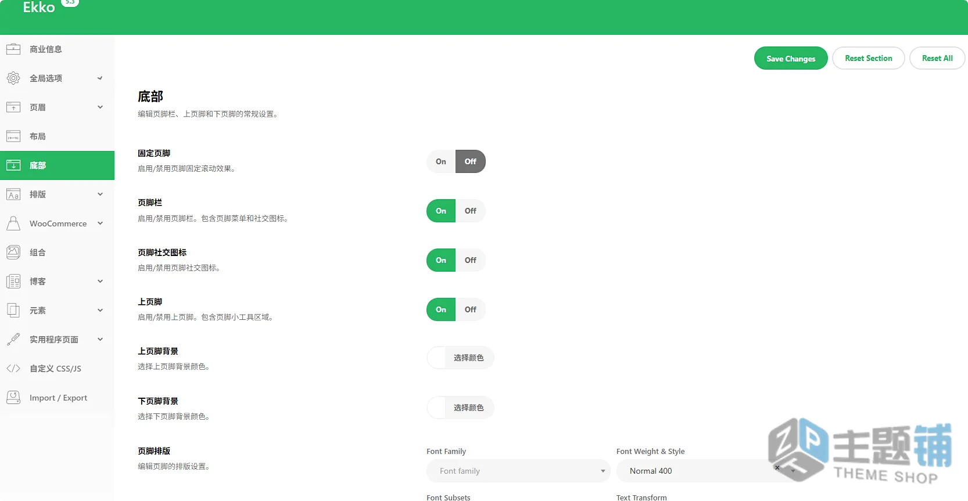Select On for 页脚社交图标
968x501 pixels.
pyautogui.click(x=441, y=260)
